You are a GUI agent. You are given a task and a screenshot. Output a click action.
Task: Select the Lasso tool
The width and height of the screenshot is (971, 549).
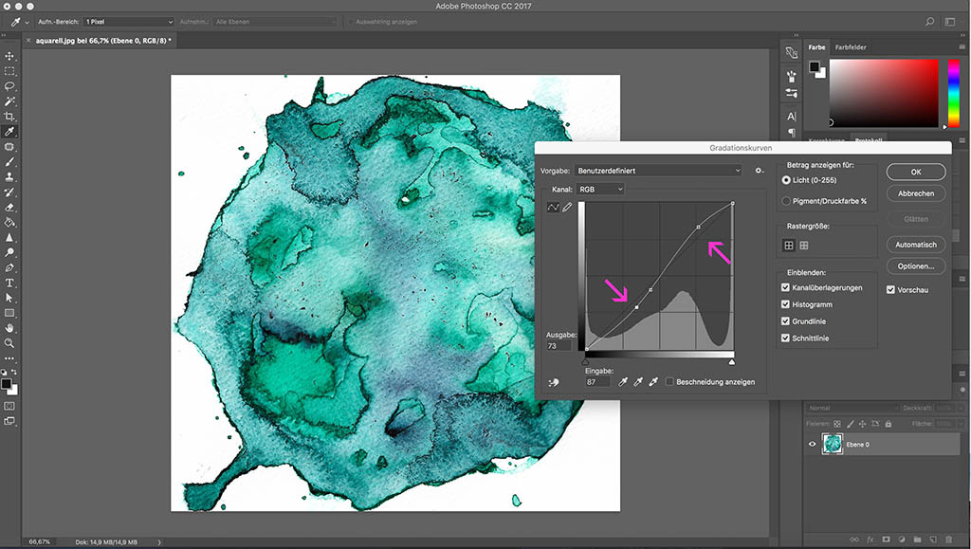tap(9, 86)
